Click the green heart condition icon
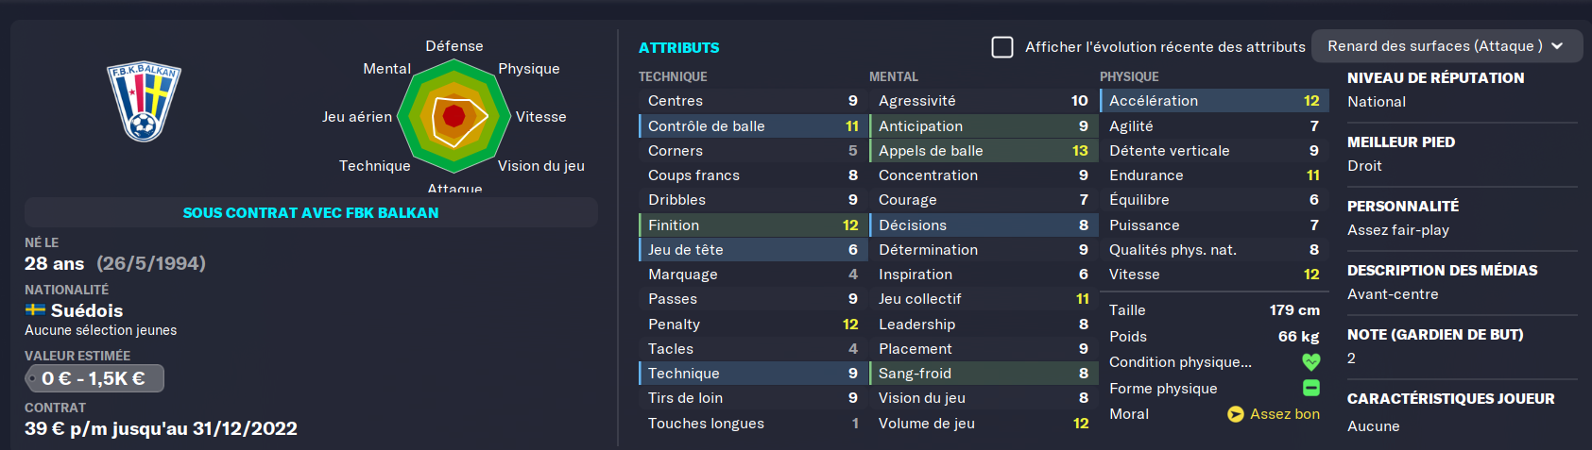The width and height of the screenshot is (1592, 450). tap(1310, 362)
